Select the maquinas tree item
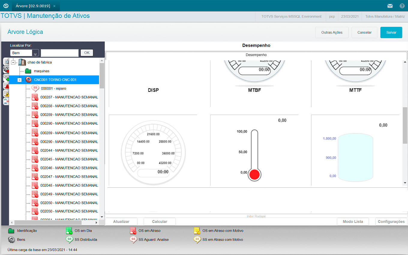This screenshot has height=255, width=408. [42, 71]
